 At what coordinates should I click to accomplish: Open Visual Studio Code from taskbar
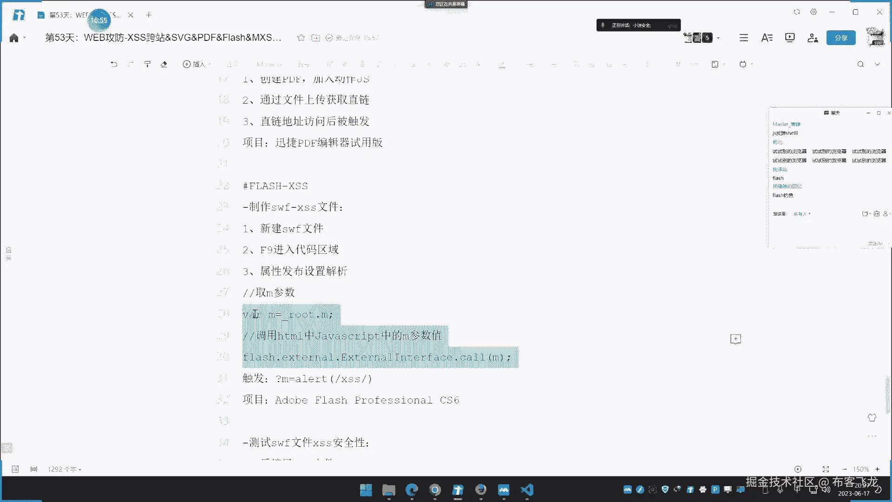coord(527,490)
